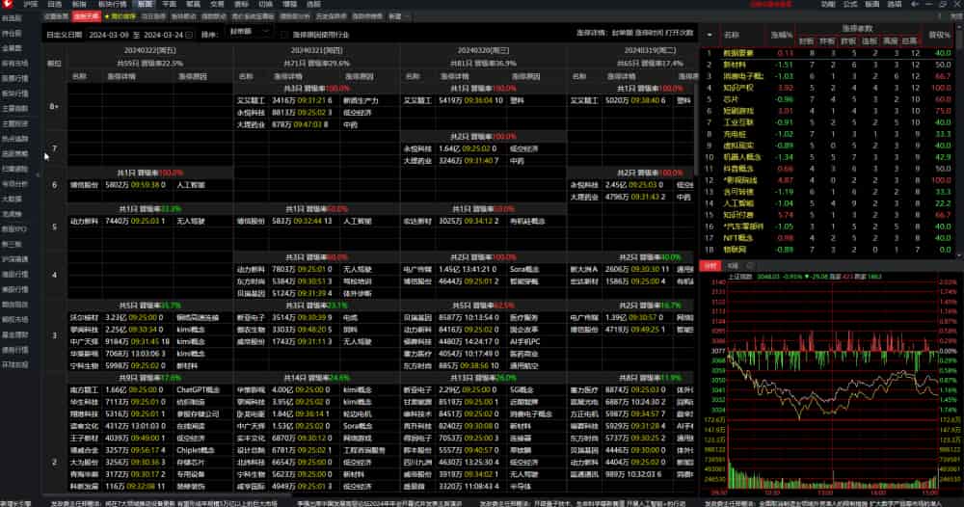Select the 新材料 sector row

tap(829, 65)
